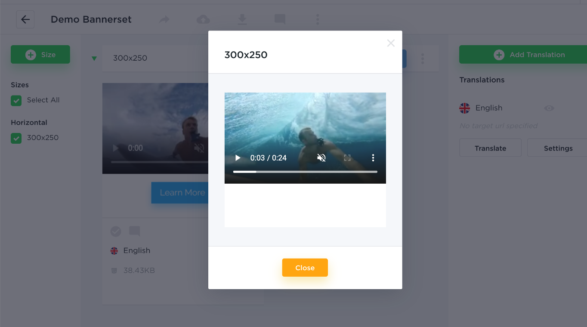Click the Add Translation button
The image size is (587, 327).
click(x=523, y=55)
